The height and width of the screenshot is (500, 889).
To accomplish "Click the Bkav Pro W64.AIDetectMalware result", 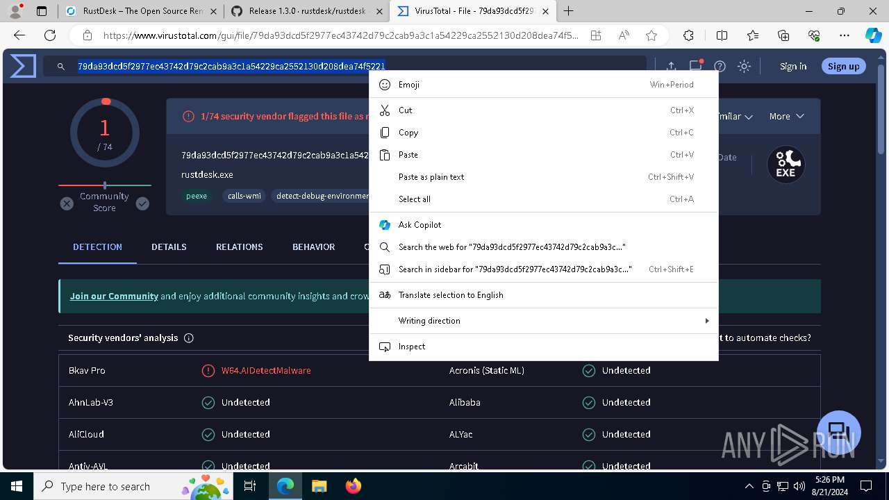I will [x=266, y=371].
